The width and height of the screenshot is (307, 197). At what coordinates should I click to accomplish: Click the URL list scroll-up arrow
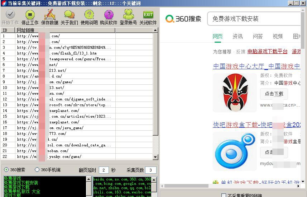click(x=155, y=30)
